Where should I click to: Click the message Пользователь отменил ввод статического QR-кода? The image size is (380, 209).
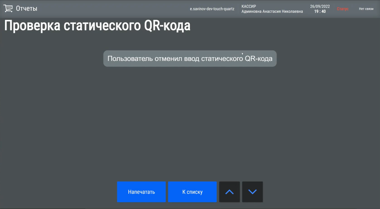190,59
